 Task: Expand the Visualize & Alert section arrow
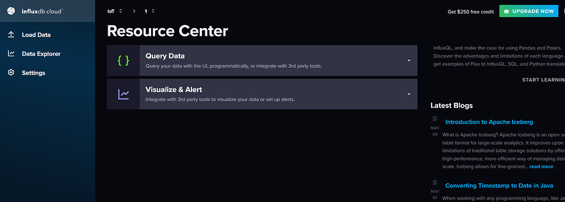click(x=409, y=94)
